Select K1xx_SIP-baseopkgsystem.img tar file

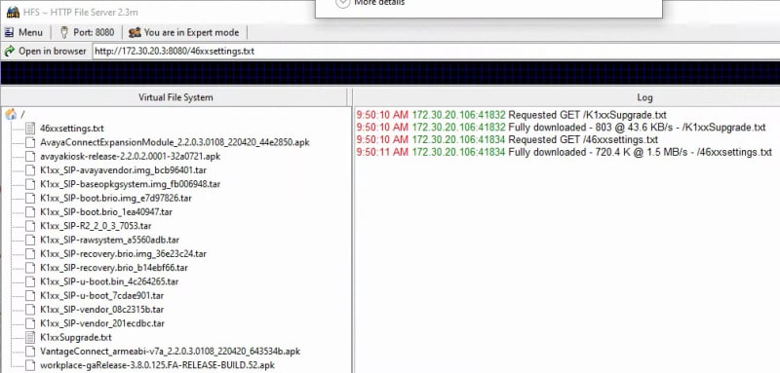131,184
